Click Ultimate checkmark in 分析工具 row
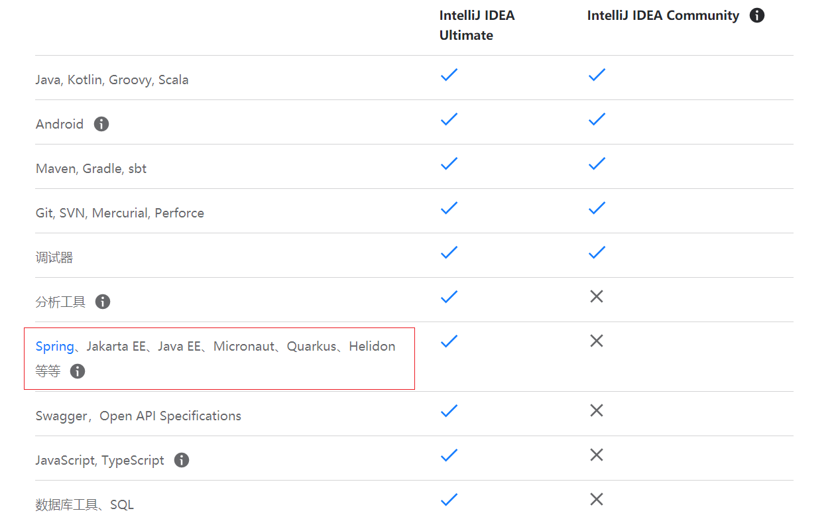This screenshot has width=834, height=527. tap(449, 297)
